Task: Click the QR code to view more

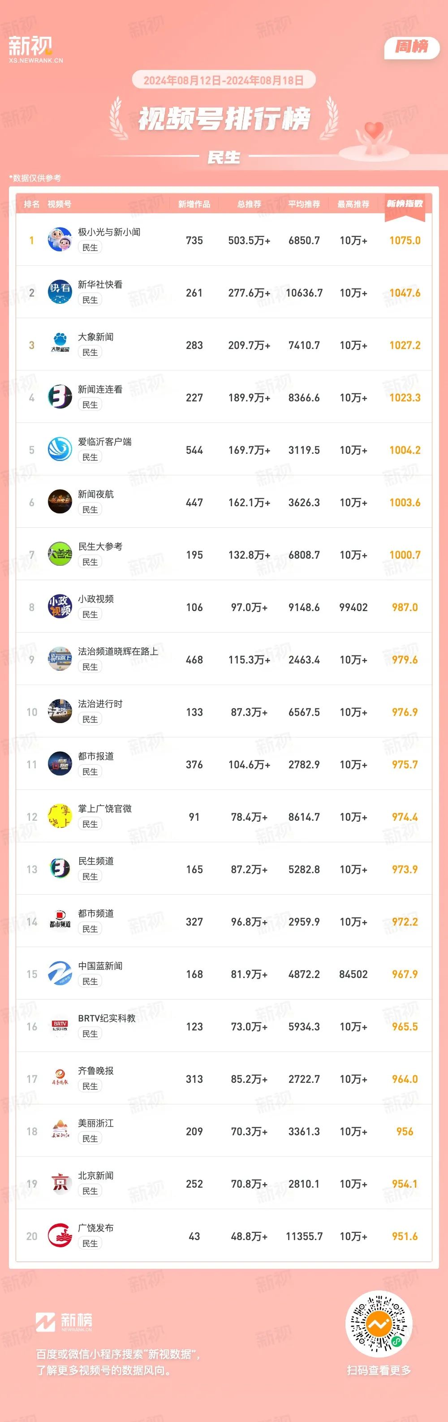Action: pyautogui.click(x=379, y=1324)
